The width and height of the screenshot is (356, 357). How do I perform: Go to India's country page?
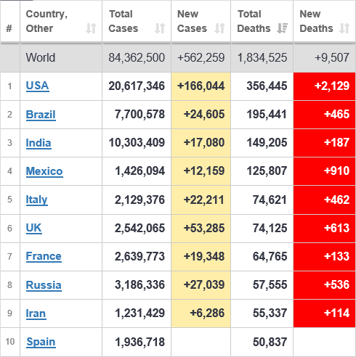pyautogui.click(x=39, y=143)
